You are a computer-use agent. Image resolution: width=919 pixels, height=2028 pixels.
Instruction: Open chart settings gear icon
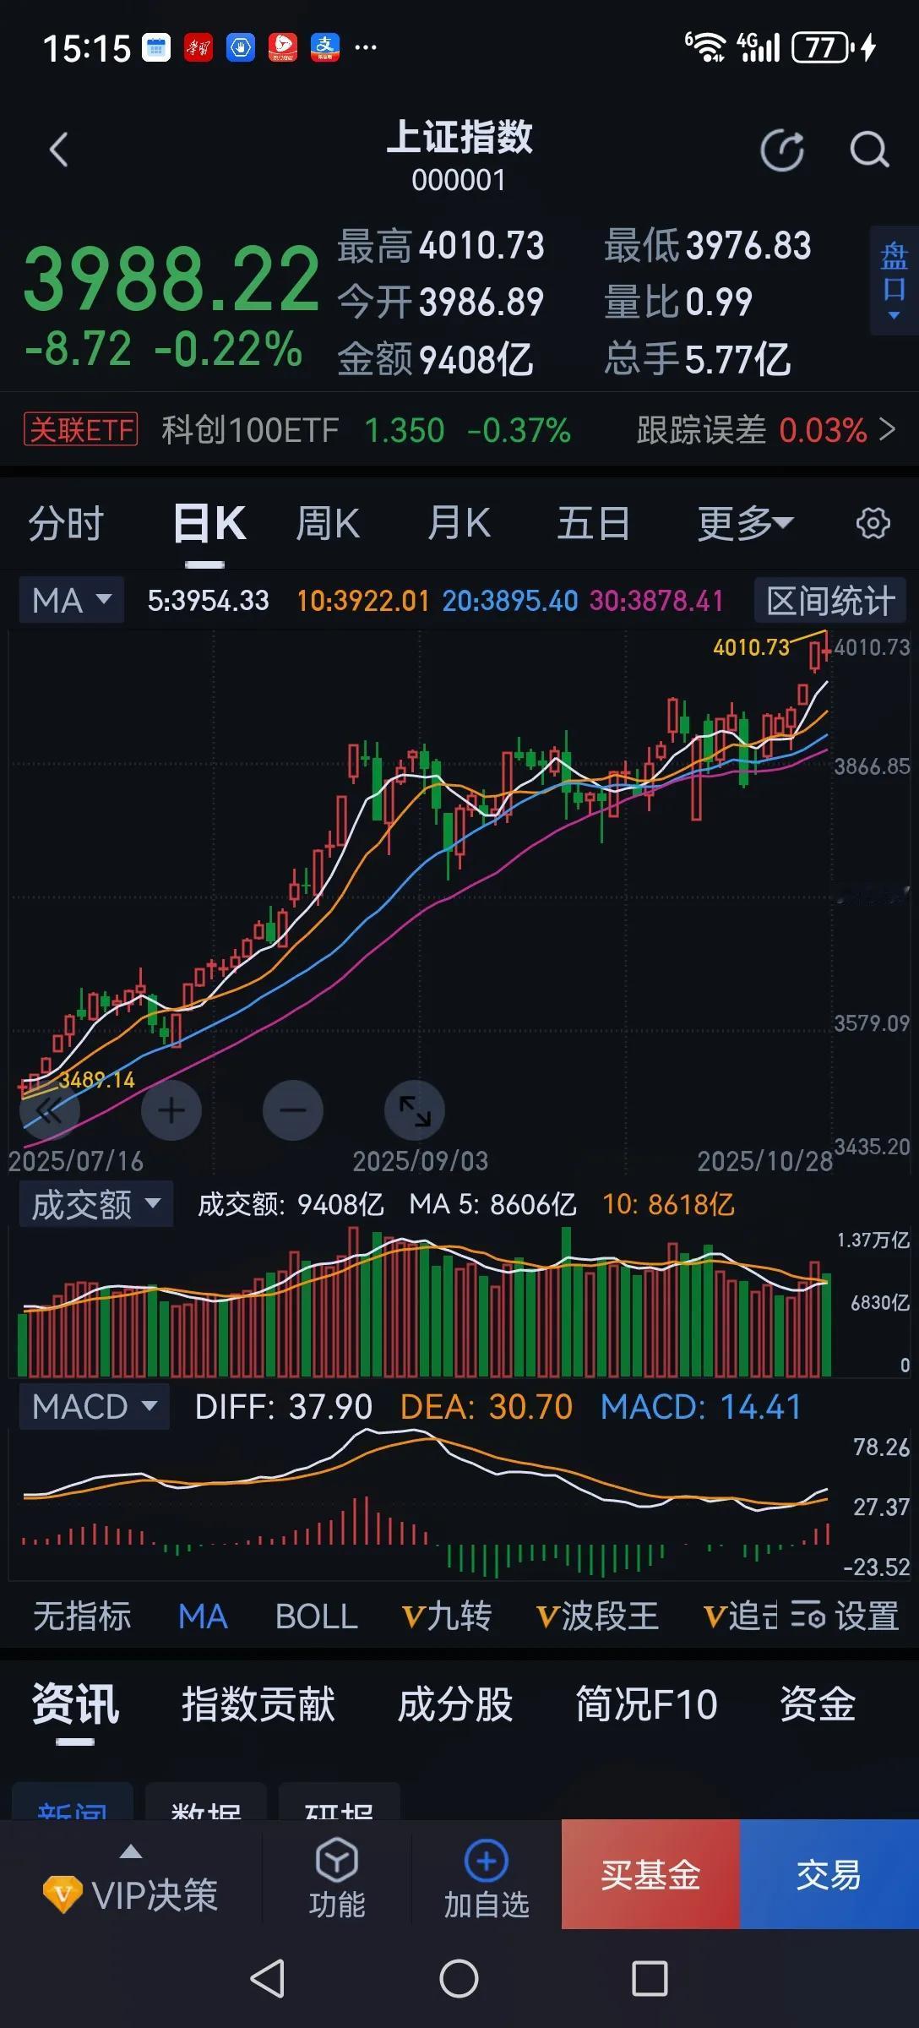click(x=873, y=523)
